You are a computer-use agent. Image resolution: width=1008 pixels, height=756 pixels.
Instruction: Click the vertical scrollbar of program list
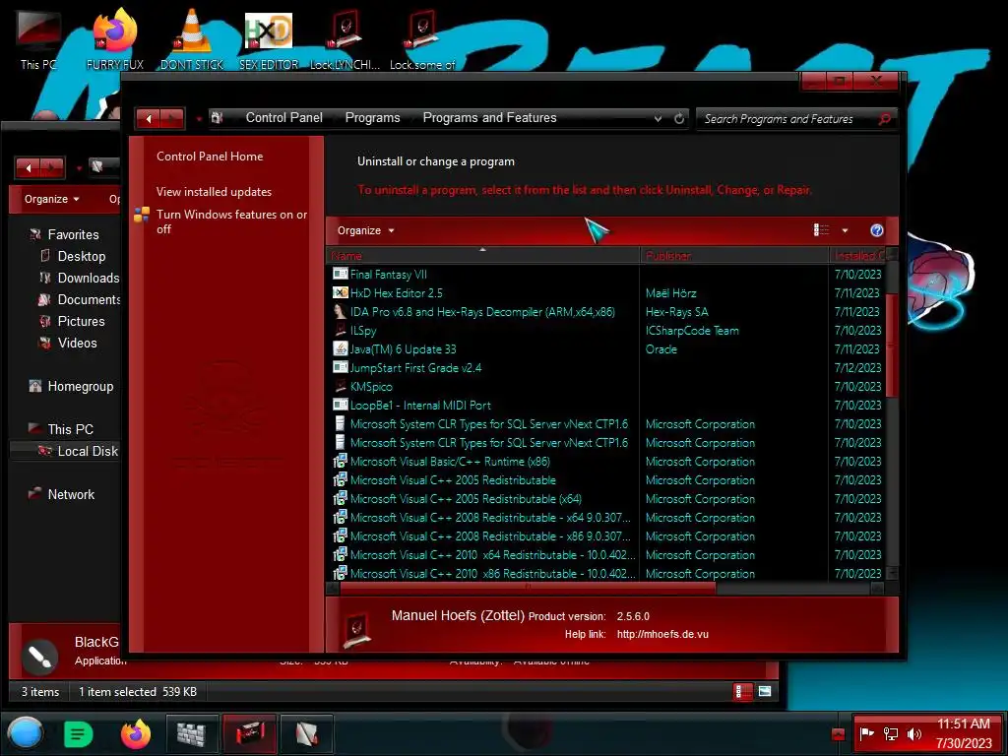[x=891, y=345]
